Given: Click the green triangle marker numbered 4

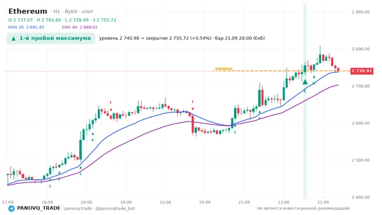Looking at the screenshot, I should [x=93, y=134].
